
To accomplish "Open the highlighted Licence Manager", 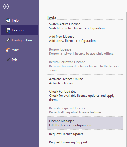I will pyautogui.click(x=85, y=123).
